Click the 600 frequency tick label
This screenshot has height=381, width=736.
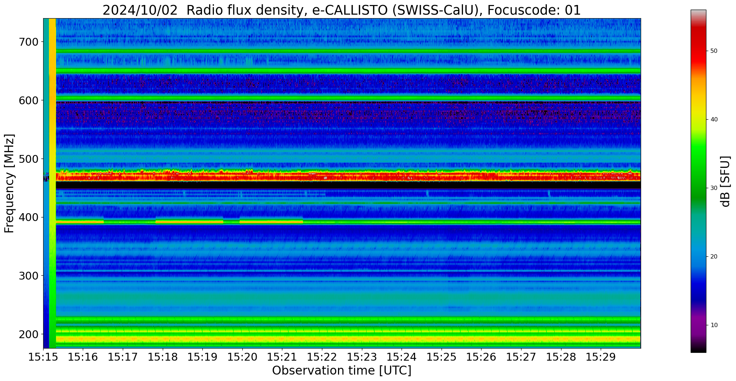28,100
